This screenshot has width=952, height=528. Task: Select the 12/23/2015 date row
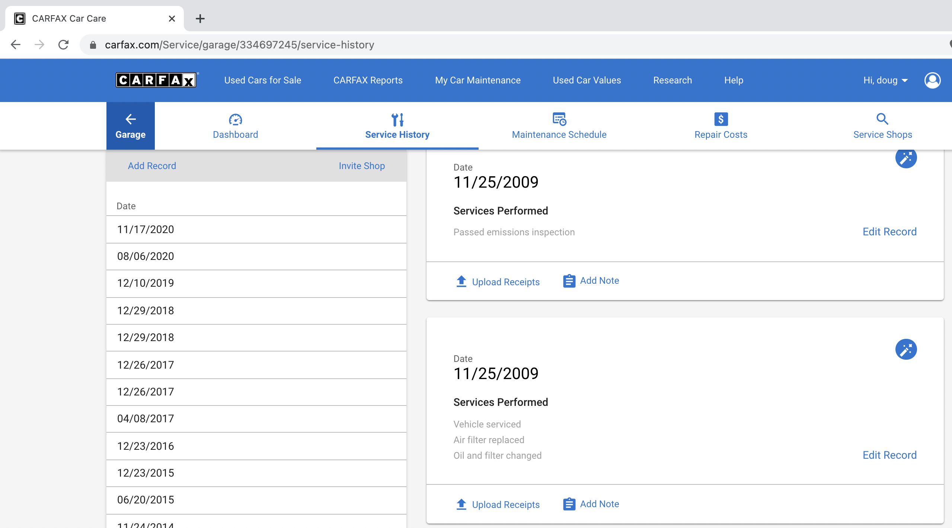(x=256, y=473)
